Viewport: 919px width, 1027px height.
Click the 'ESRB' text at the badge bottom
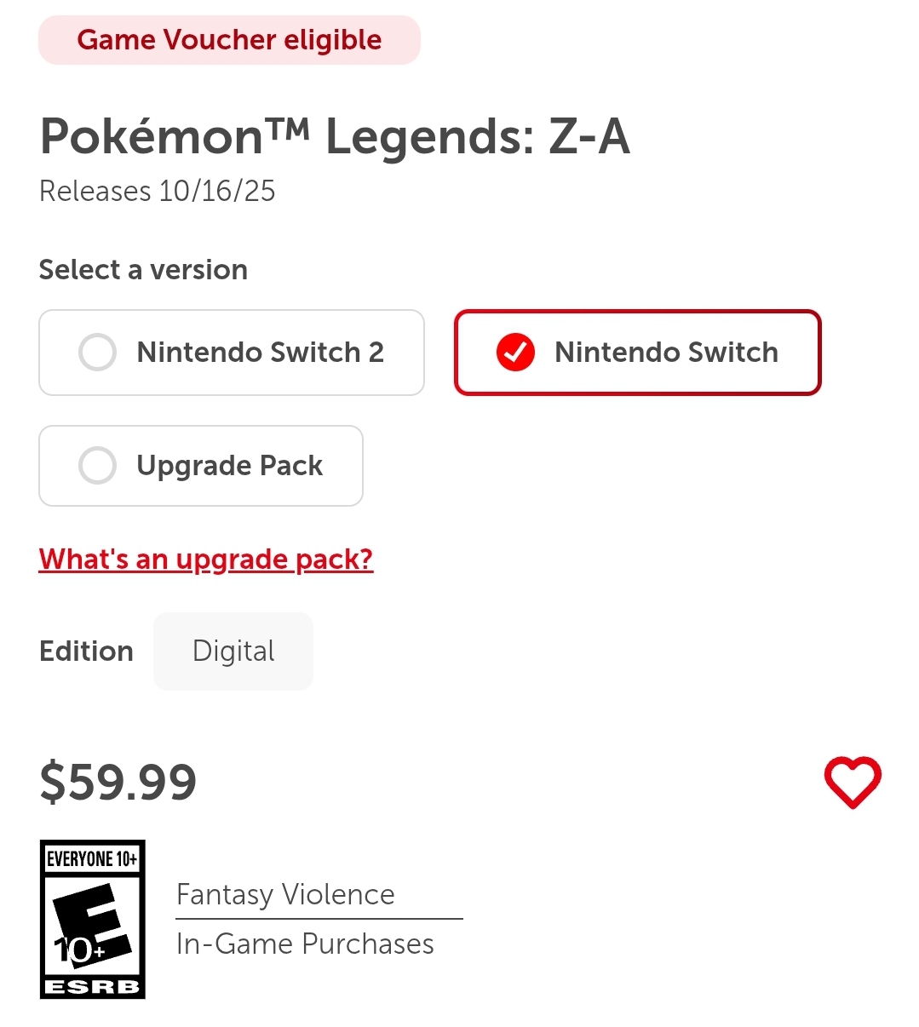coord(92,988)
